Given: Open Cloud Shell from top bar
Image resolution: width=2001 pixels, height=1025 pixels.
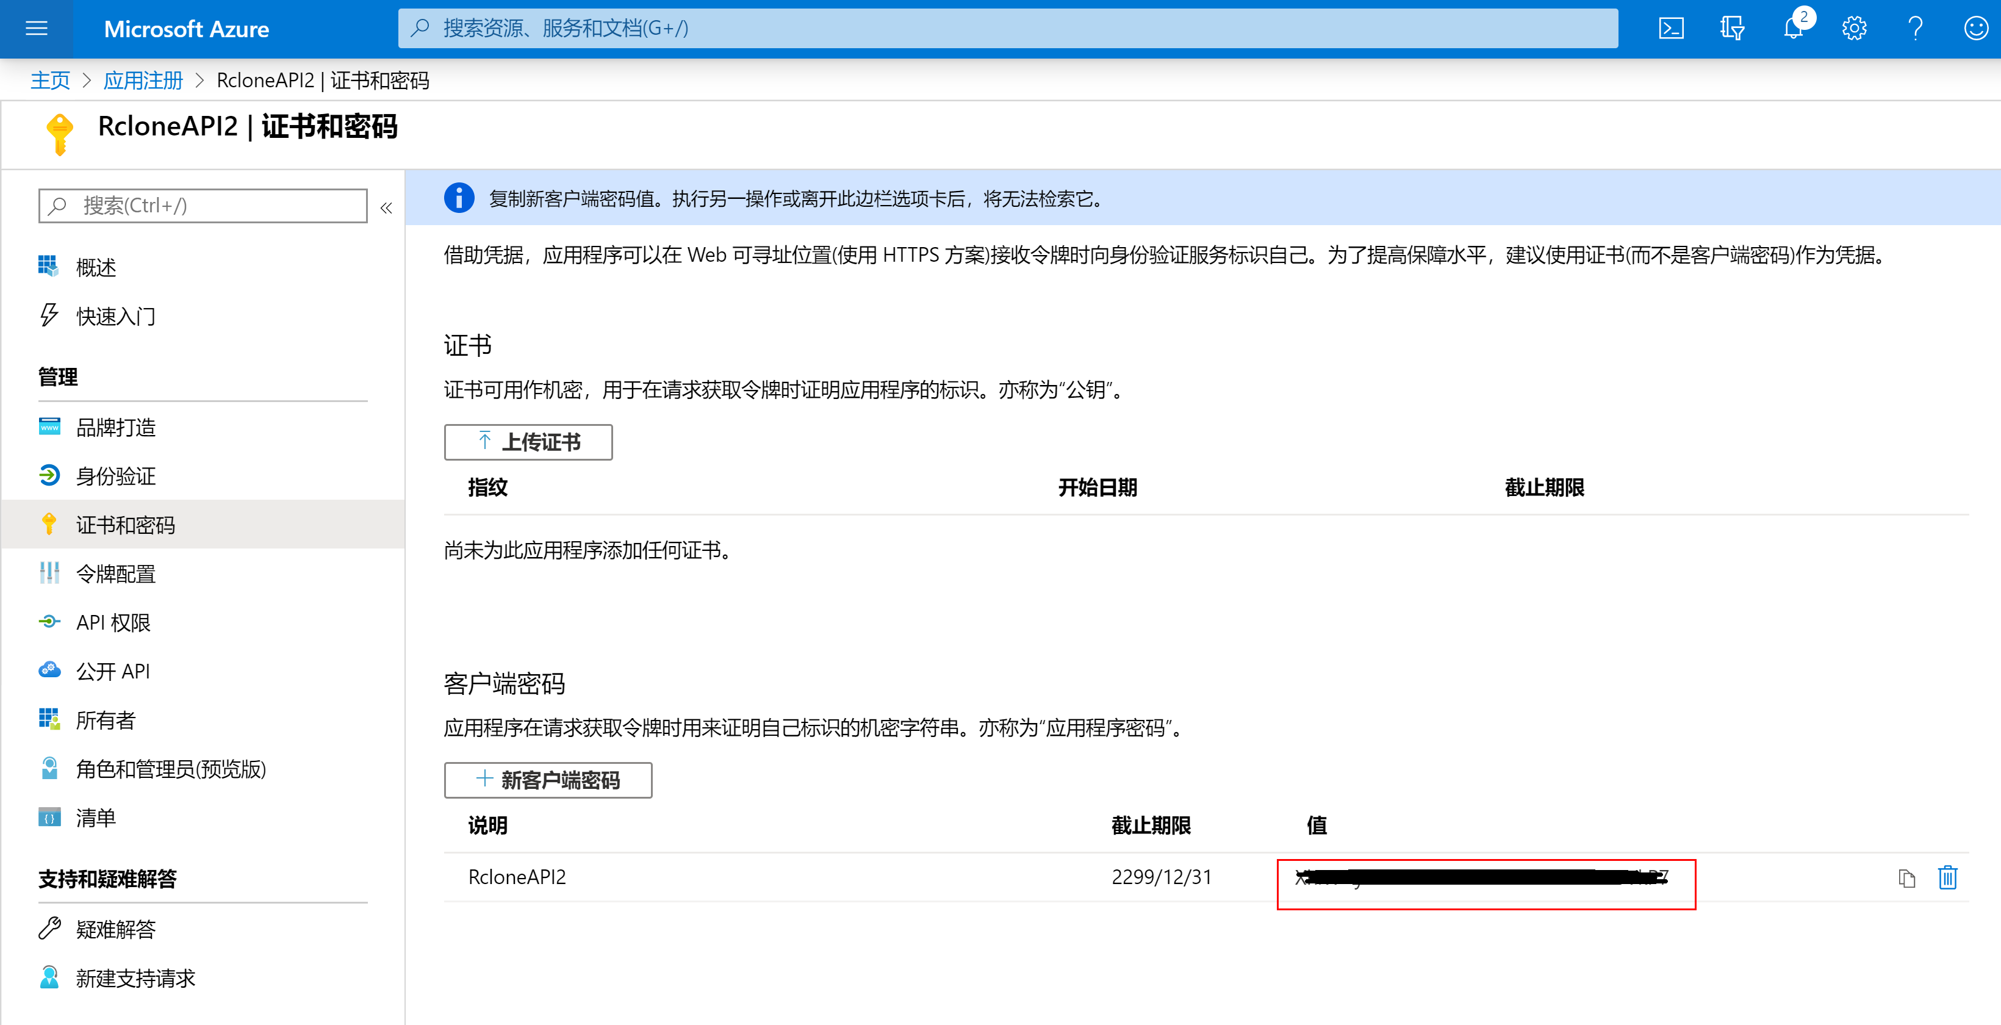Looking at the screenshot, I should point(1671,29).
